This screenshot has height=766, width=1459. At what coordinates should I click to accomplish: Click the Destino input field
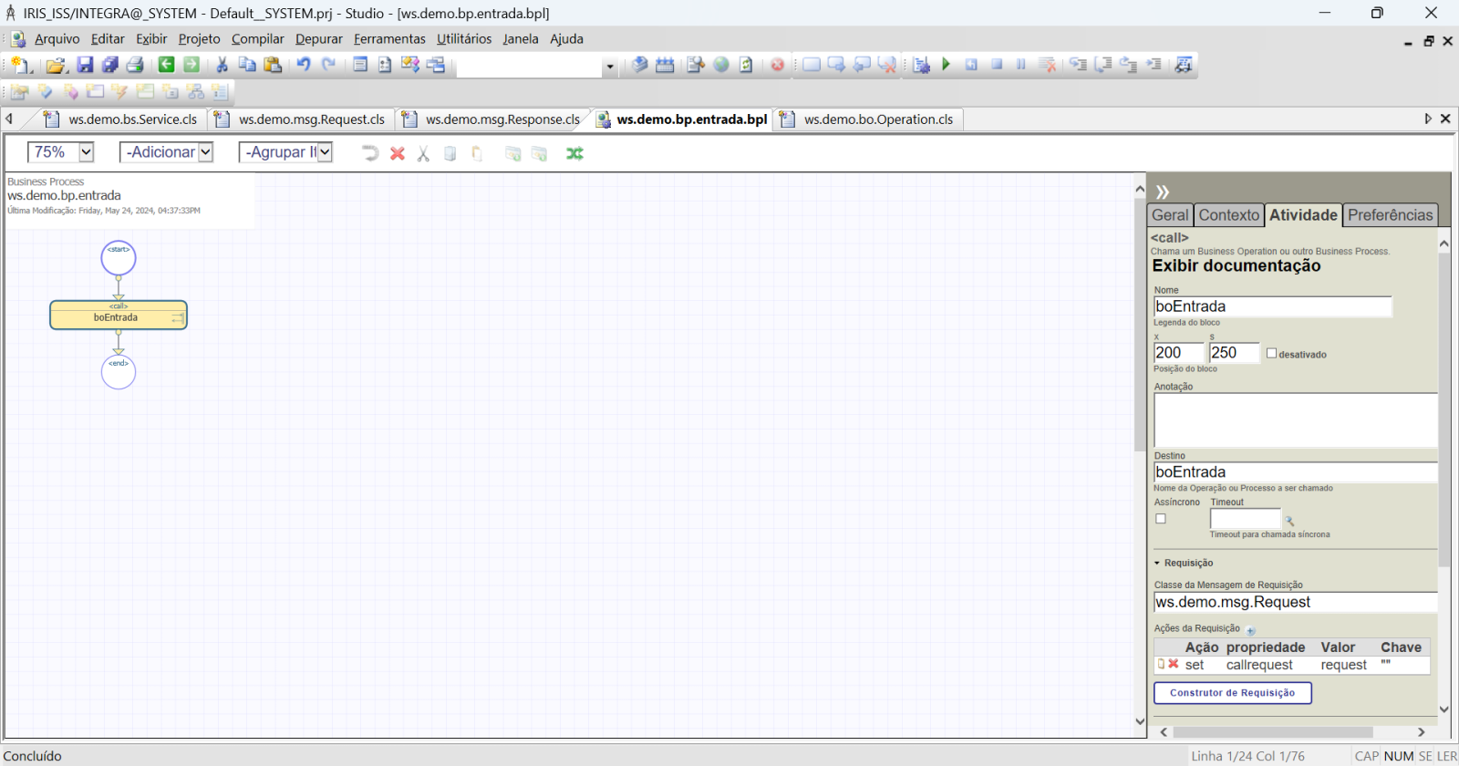(x=1295, y=472)
